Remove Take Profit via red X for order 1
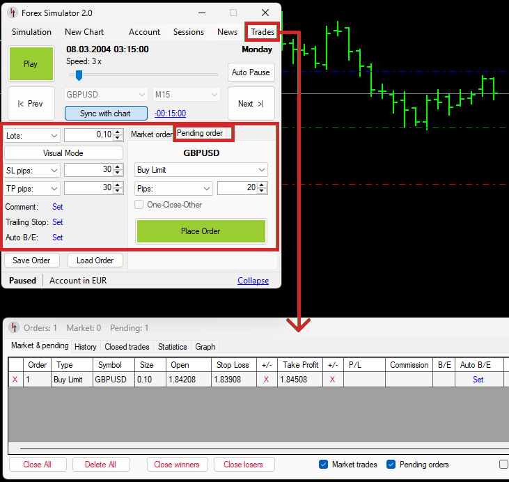Screen dimensions: 509x482 coord(332,380)
